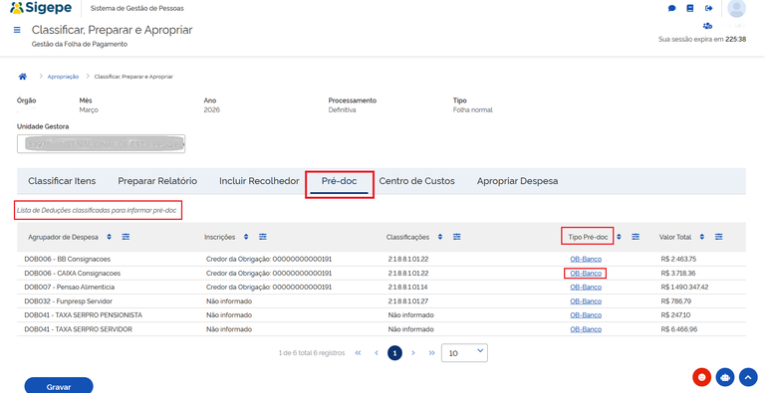
Task: Click the value R$ 6.466,96
Action: pyautogui.click(x=679, y=329)
